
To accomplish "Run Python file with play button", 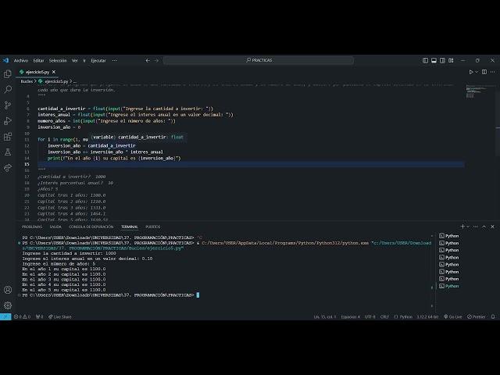I will click(470, 72).
